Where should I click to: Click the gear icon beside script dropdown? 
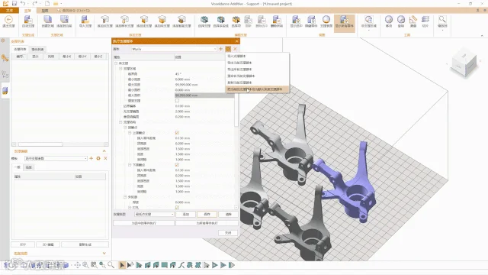pyautogui.click(x=228, y=49)
